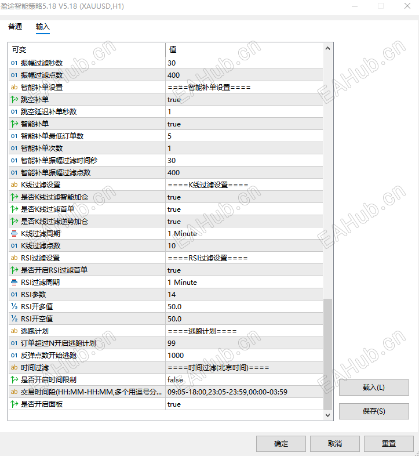This screenshot has width=419, height=456.
Task: Select the RSI开空值 value 50.0
Action: tap(174, 319)
